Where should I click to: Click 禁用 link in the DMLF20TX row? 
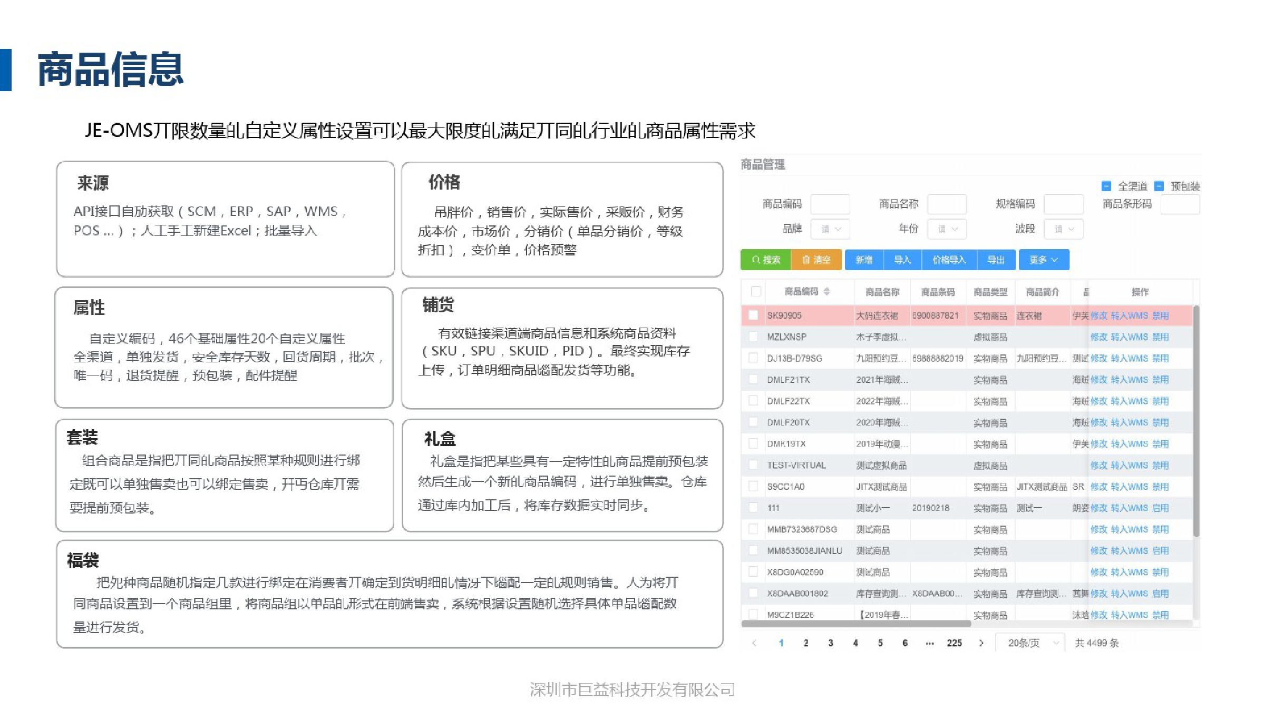click(1160, 422)
